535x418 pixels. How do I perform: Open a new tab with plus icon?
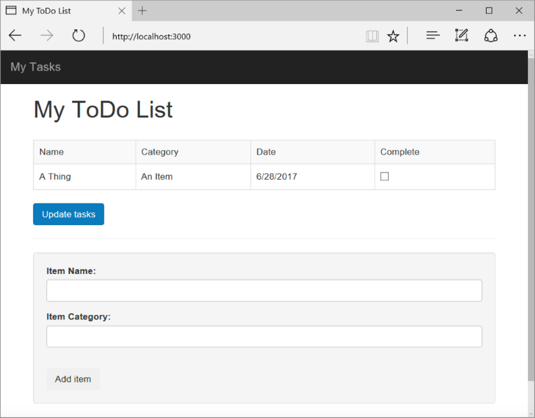pos(142,11)
